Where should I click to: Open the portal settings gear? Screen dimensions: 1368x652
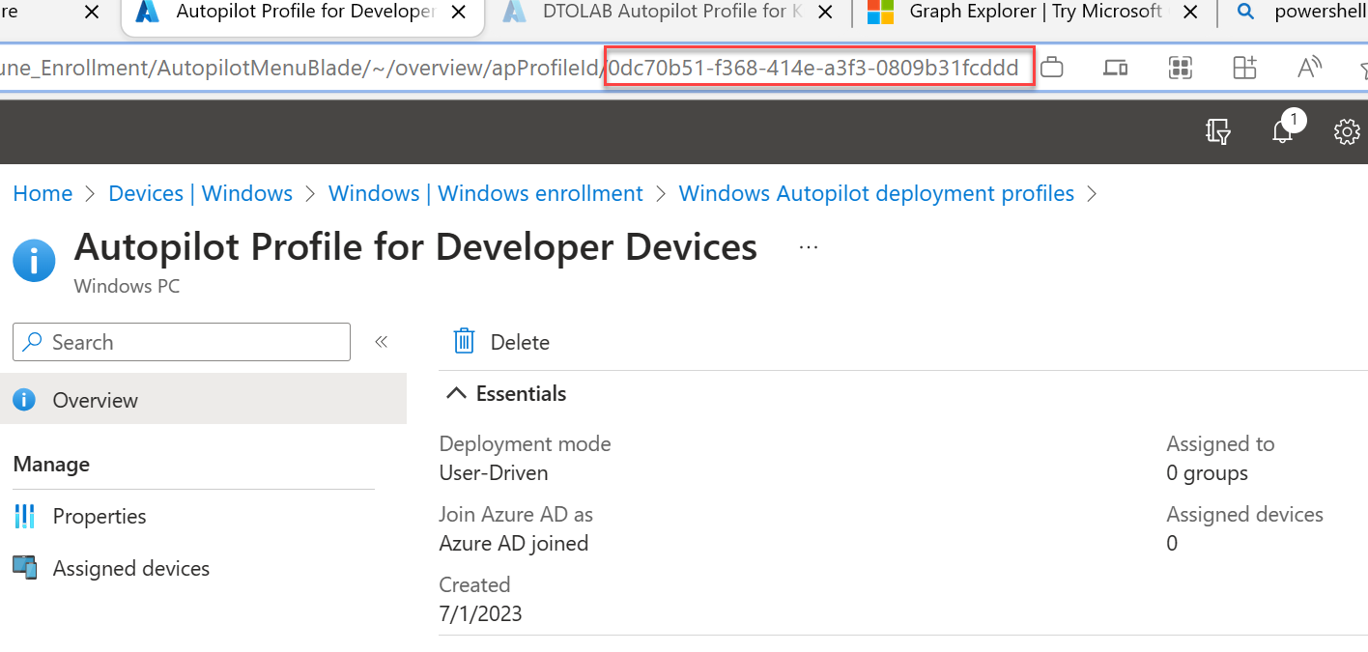[x=1346, y=131]
